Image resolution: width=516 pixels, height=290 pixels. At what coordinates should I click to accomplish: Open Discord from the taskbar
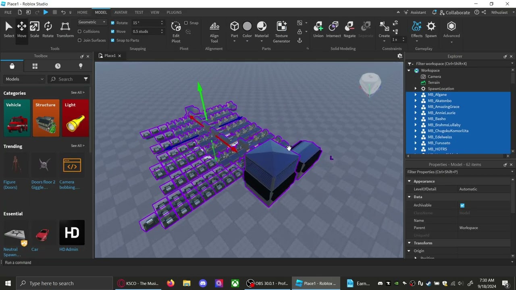coord(203,283)
